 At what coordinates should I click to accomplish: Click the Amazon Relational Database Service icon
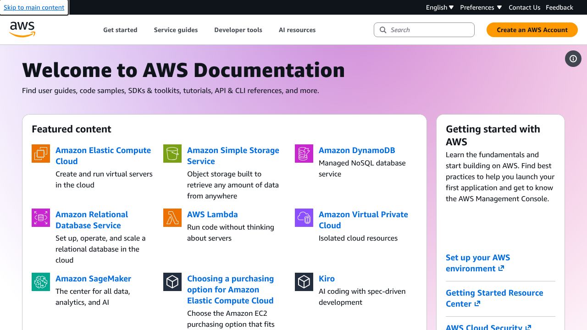pos(41,218)
